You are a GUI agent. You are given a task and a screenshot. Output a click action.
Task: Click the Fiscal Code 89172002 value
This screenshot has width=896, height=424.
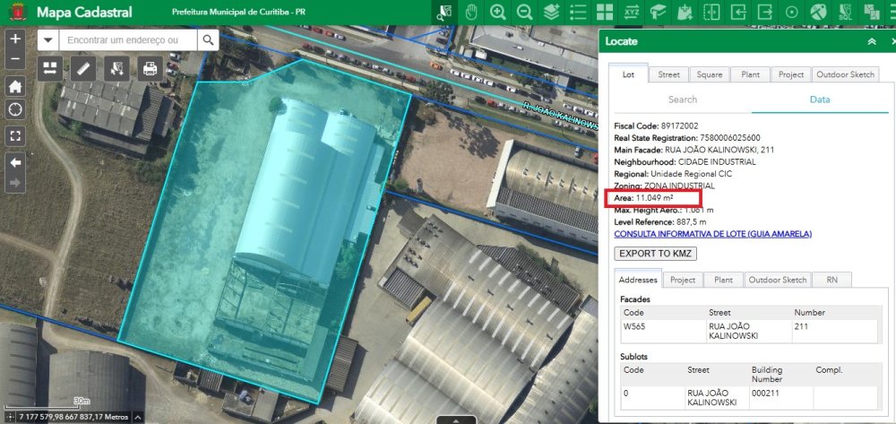(679, 125)
